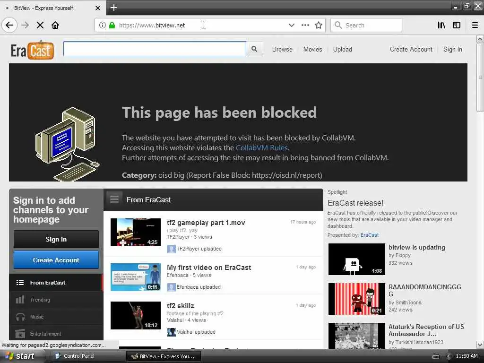
Task: Click TF2Player uploaded text
Action: (199, 249)
